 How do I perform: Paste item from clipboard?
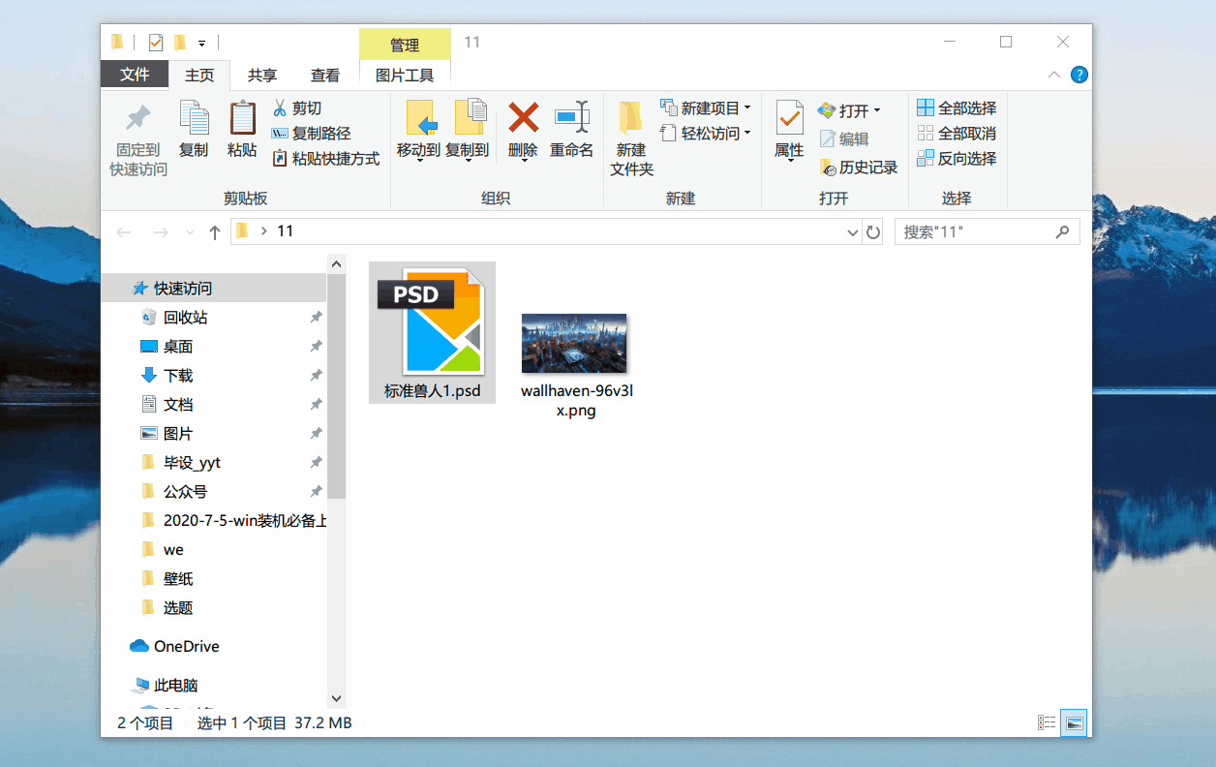[x=241, y=131]
